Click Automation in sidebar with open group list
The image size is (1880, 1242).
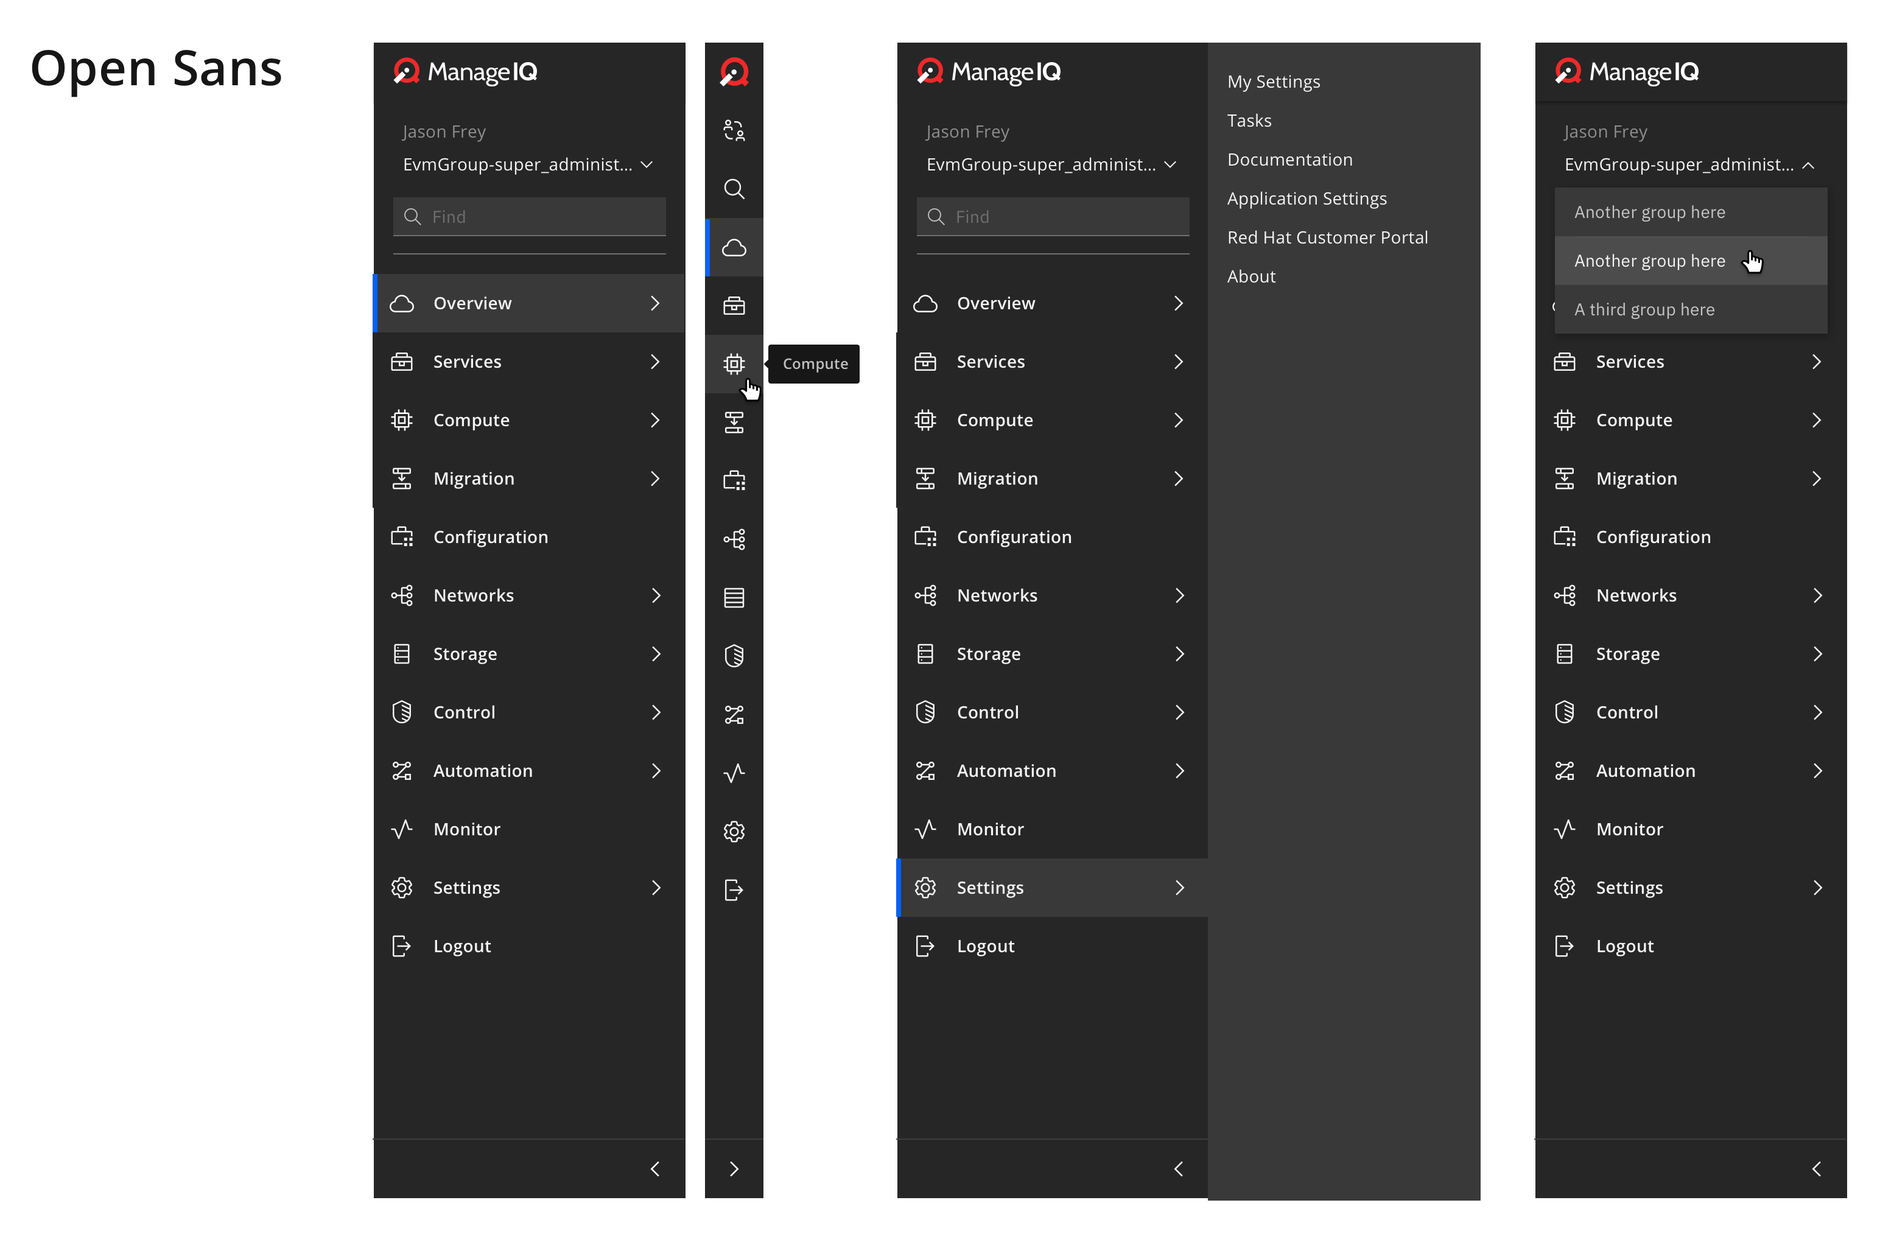click(1690, 770)
